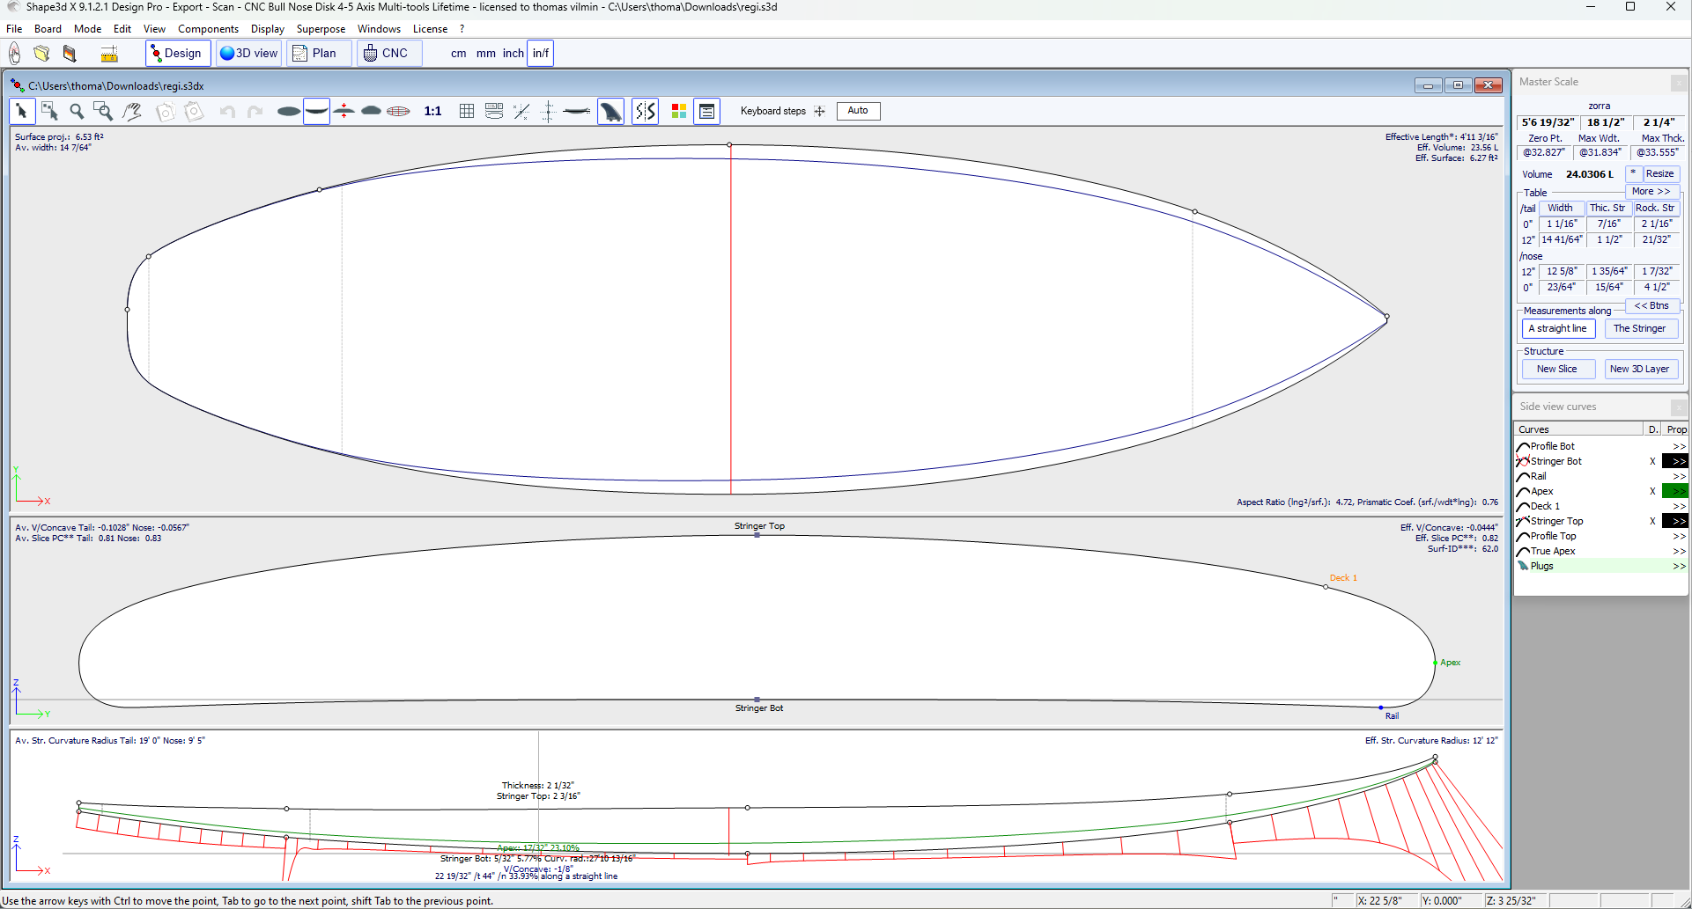This screenshot has width=1692, height=909.
Task: Activate the zoom magnifier tool
Action: (x=77, y=112)
